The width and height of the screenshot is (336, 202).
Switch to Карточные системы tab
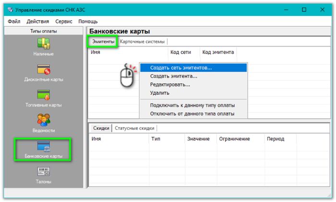[142, 42]
